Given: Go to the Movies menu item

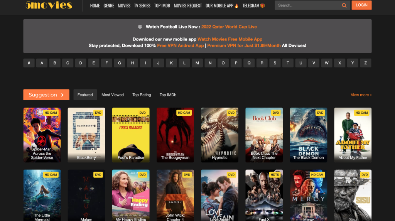Looking at the screenshot, I should pos(124,5).
